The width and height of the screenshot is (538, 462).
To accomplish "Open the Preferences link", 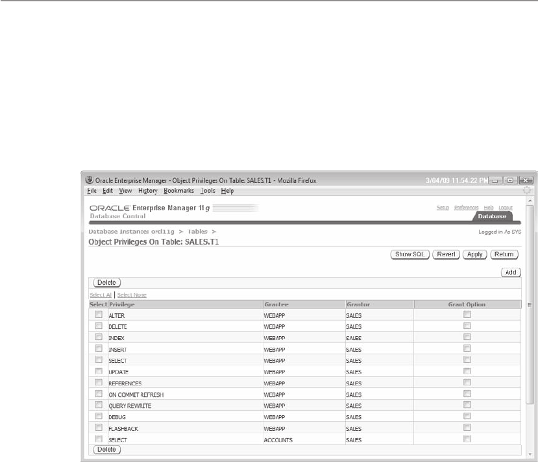I will (x=467, y=208).
